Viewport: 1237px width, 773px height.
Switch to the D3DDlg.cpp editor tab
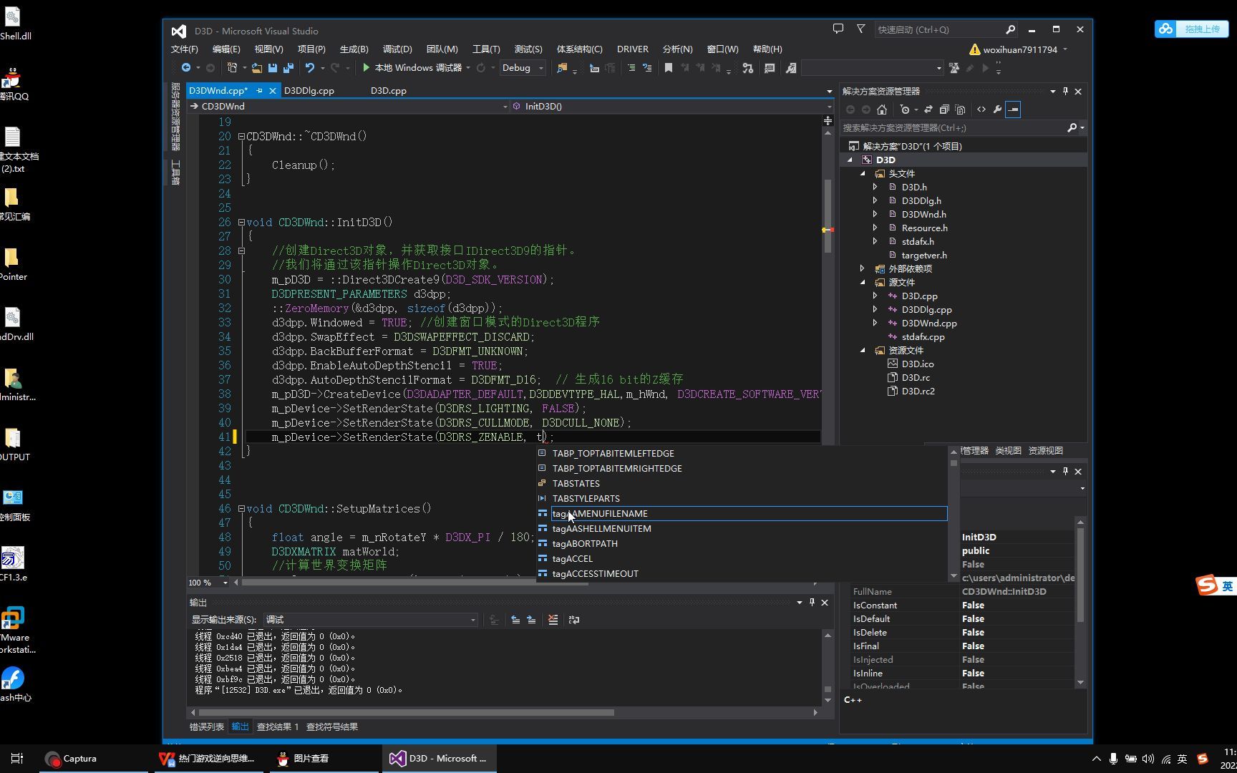click(x=309, y=91)
